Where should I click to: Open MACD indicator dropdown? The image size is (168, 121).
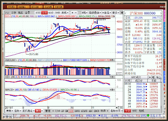[x=10, y=90]
